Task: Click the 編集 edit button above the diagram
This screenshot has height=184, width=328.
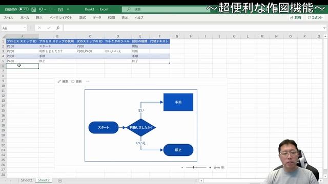Action: (x=63, y=81)
